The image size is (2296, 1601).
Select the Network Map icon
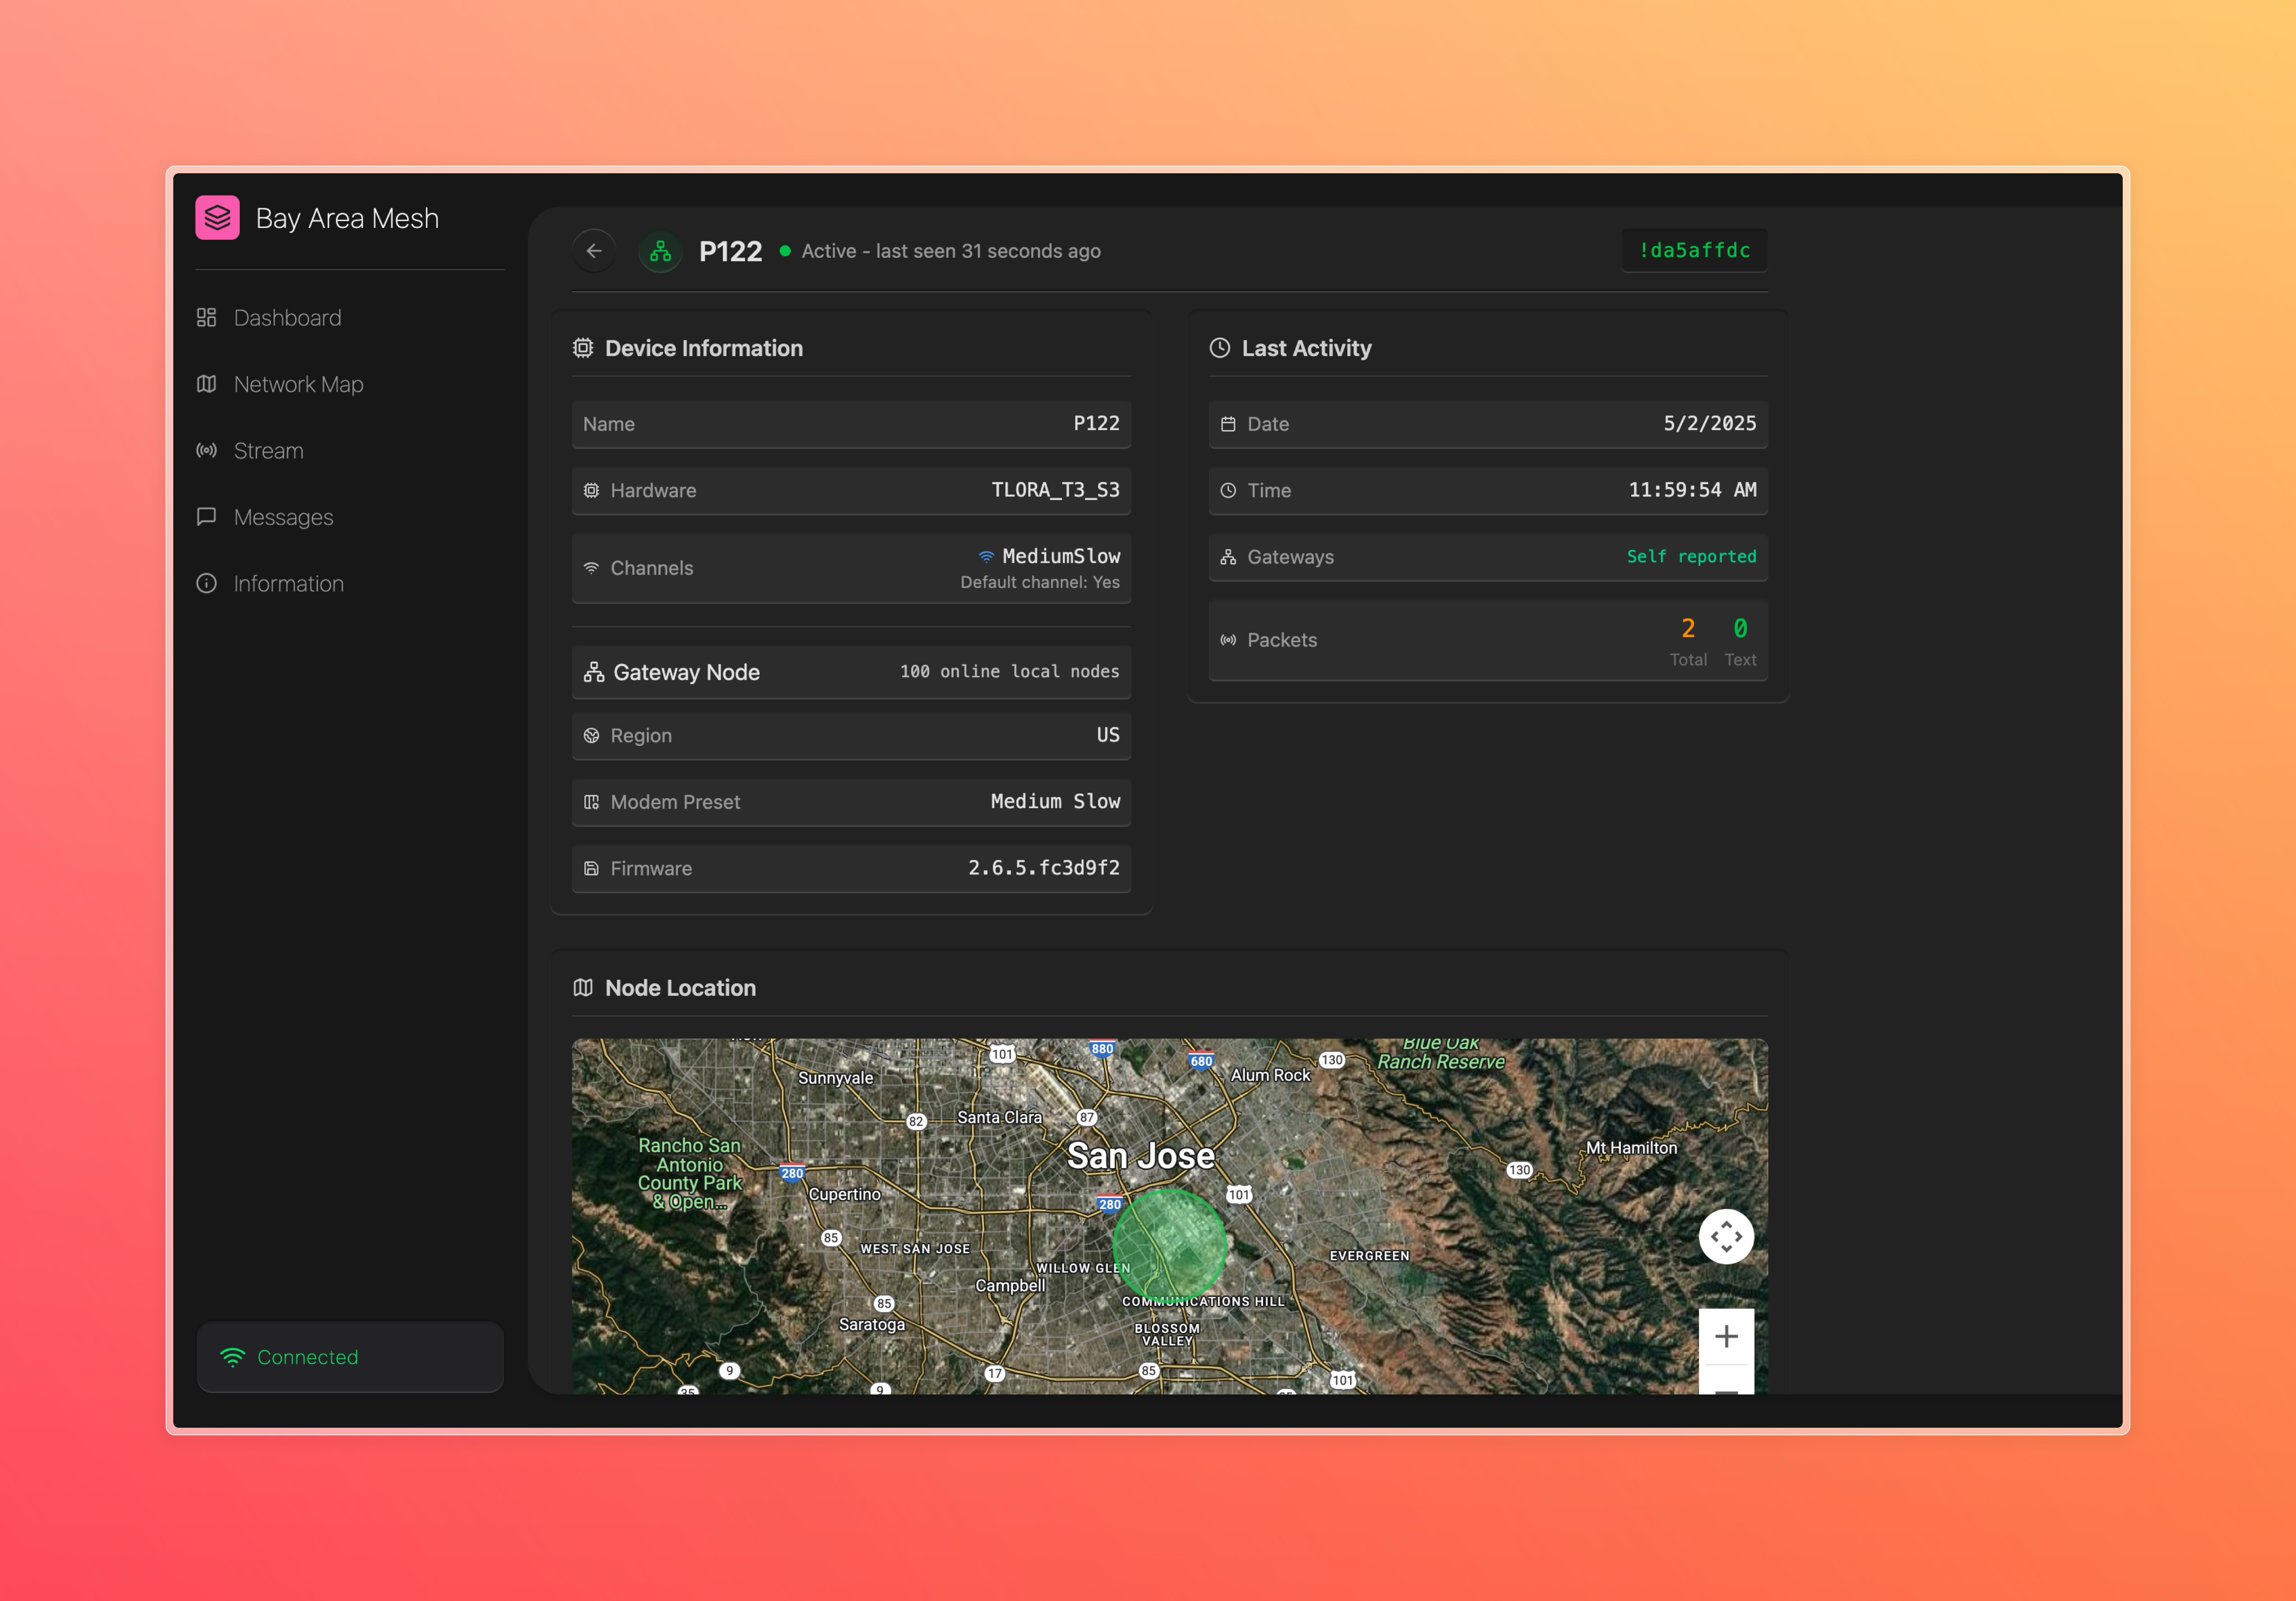207,384
